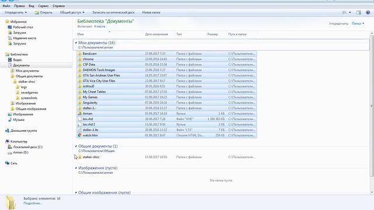Open the Сервис menu
The width and height of the screenshot is (374, 210).
pyautogui.click(x=43, y=6)
